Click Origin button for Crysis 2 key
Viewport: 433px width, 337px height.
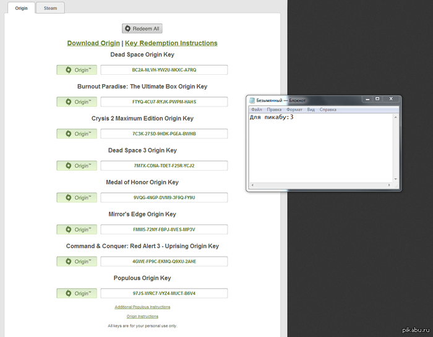coord(77,134)
